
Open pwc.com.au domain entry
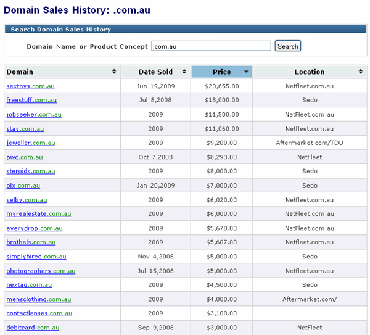point(25,157)
